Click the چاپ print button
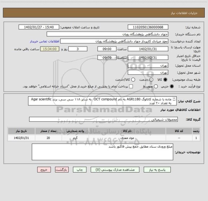208x201 pixels. click(80, 170)
